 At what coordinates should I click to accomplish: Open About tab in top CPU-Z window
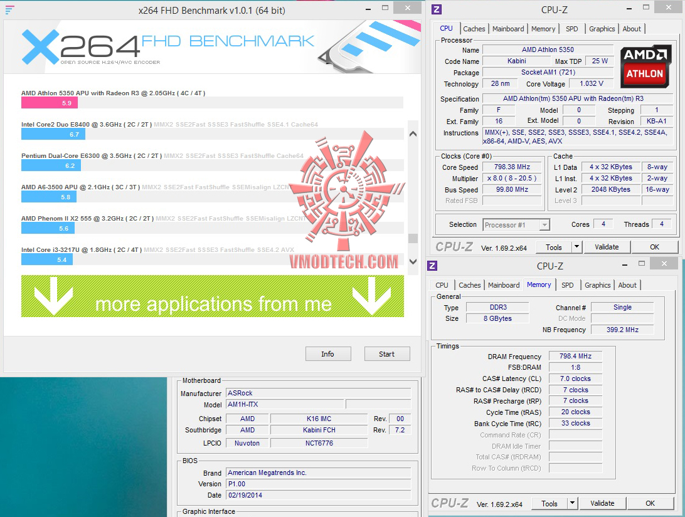[x=631, y=29]
